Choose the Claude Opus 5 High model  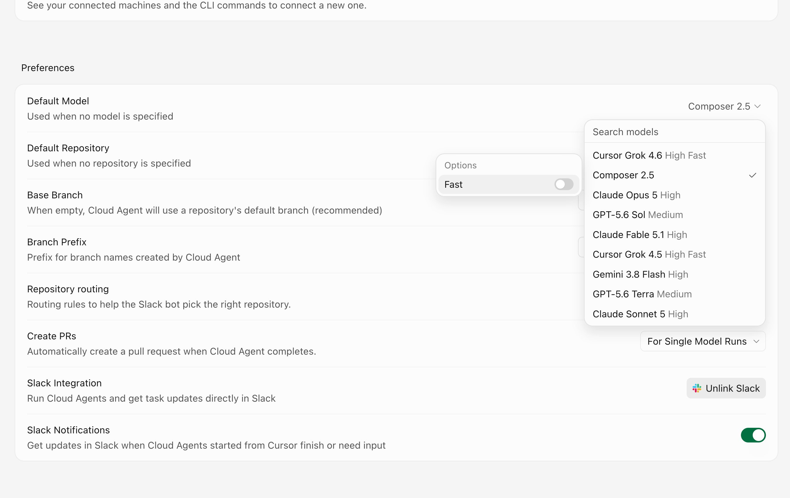pos(675,195)
